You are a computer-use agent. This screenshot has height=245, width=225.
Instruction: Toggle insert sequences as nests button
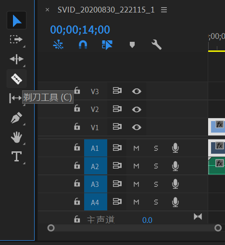(58, 45)
